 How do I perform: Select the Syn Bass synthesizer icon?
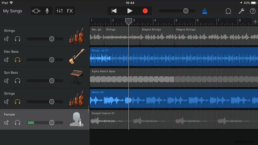[x=76, y=77]
